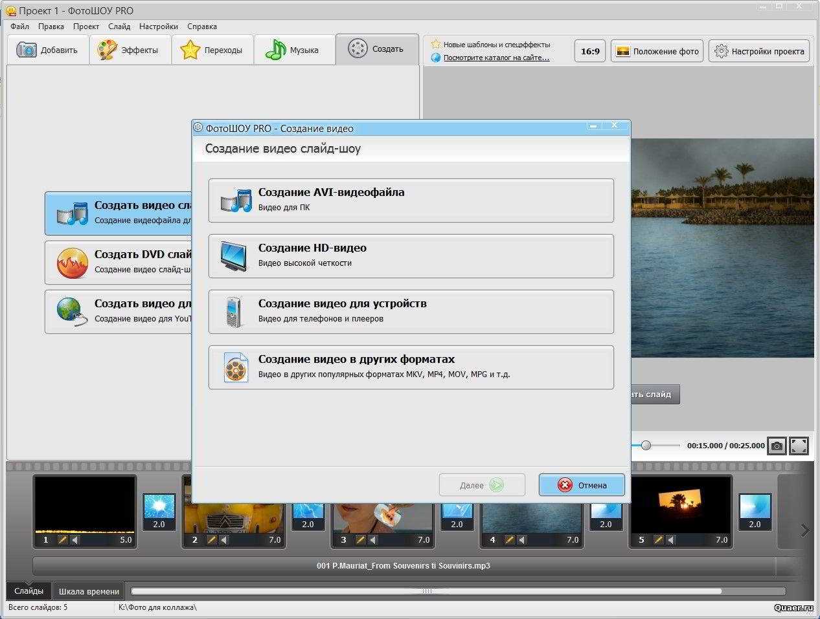Screen dimensions: 820x619
Task: Click slide 1 duration value 5.0
Action: click(126, 539)
